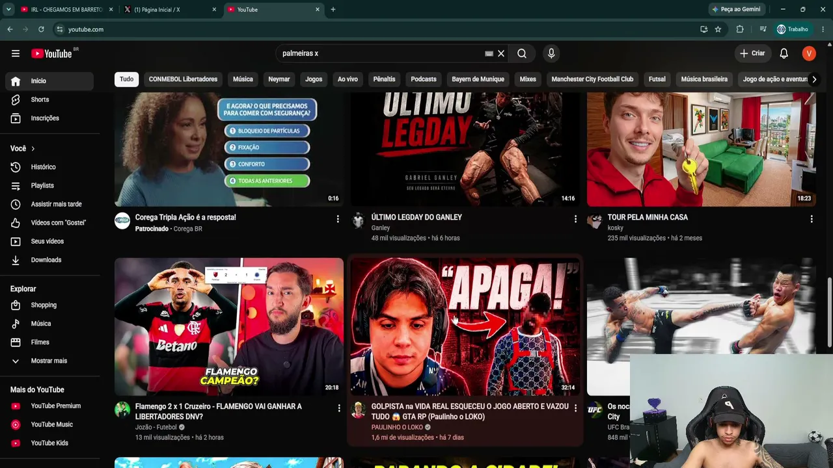This screenshot has height=468, width=833.
Task: Open the kosky channel link
Action: click(x=616, y=228)
